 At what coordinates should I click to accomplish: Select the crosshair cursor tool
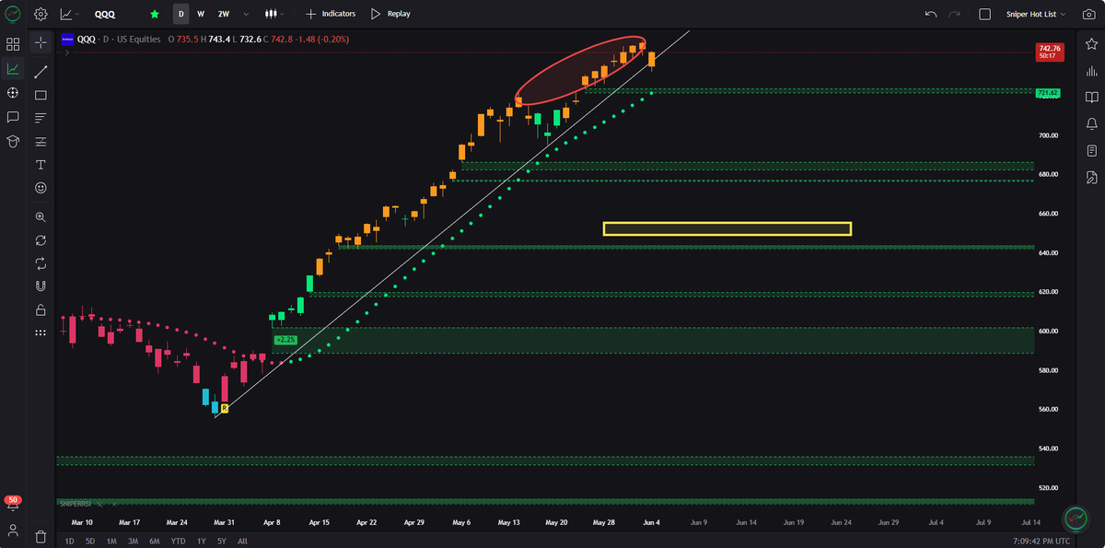click(41, 43)
